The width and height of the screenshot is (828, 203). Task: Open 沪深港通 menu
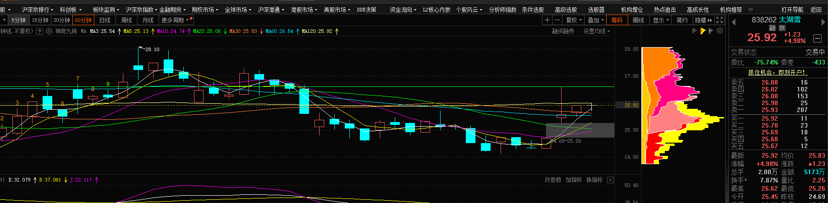coord(271,9)
